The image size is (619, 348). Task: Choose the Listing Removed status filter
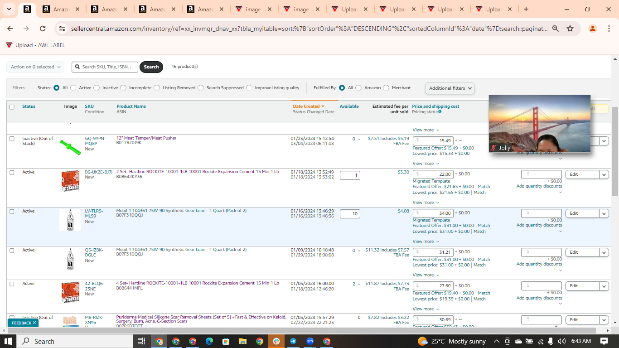pyautogui.click(x=157, y=88)
